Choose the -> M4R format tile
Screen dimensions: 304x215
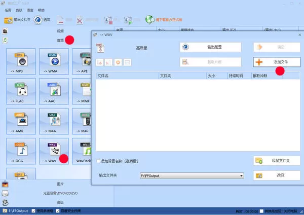point(82,121)
